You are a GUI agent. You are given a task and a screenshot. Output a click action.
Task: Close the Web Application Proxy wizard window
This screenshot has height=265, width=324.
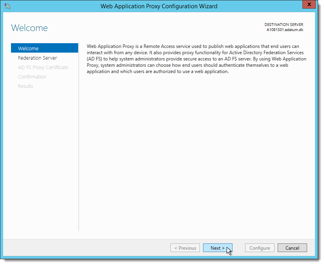click(x=309, y=4)
